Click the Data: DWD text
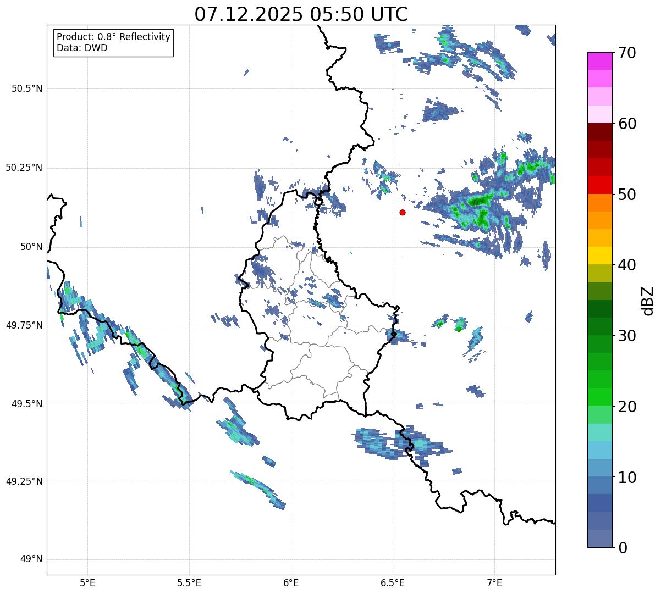 [82, 48]
